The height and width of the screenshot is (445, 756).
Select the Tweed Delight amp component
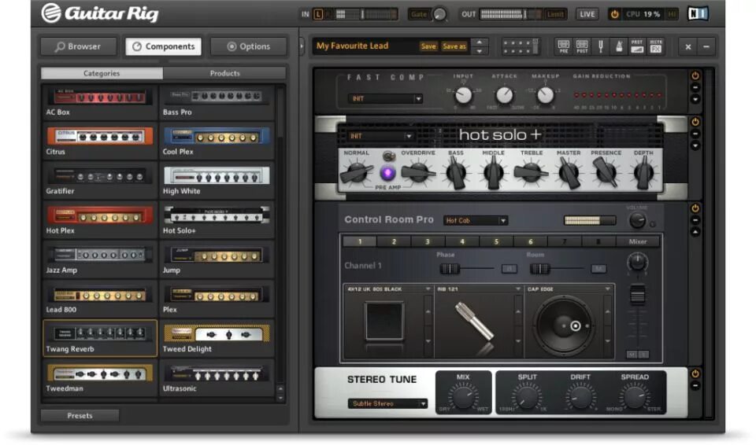[x=217, y=340]
